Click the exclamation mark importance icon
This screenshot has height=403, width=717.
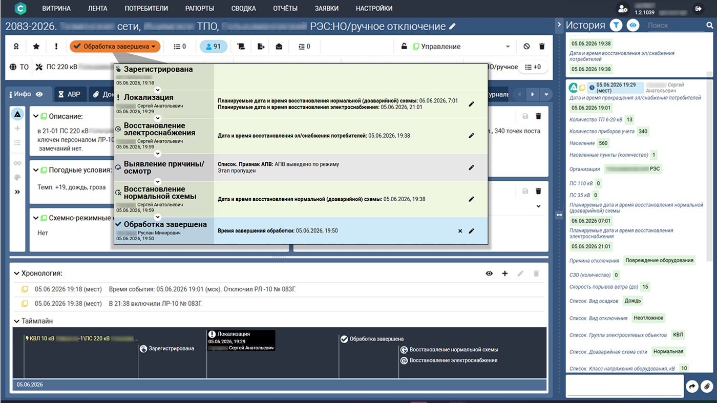56,47
